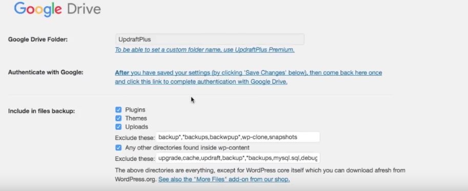Uncheck the Themes checkbox
The height and width of the screenshot is (191, 468).
point(118,118)
